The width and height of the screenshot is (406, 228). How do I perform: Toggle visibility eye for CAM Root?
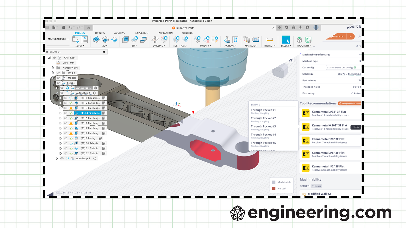pos(54,58)
